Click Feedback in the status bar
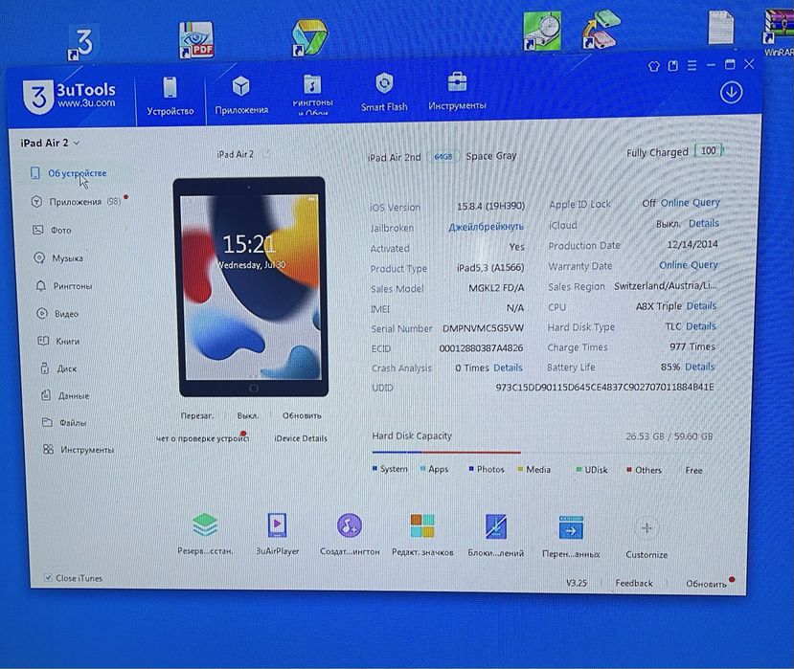 click(633, 583)
